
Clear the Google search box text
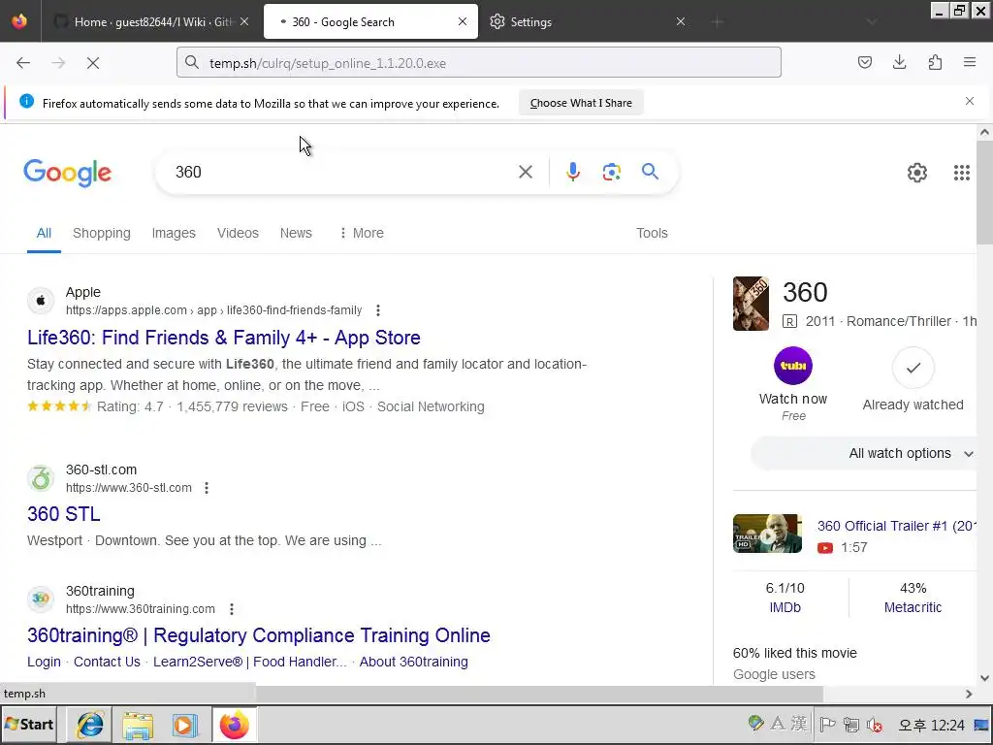coord(525,172)
